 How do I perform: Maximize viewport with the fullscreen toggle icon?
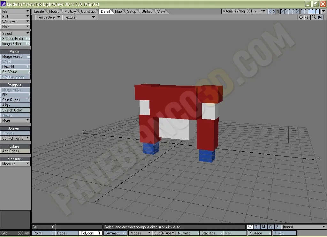[x=320, y=17]
